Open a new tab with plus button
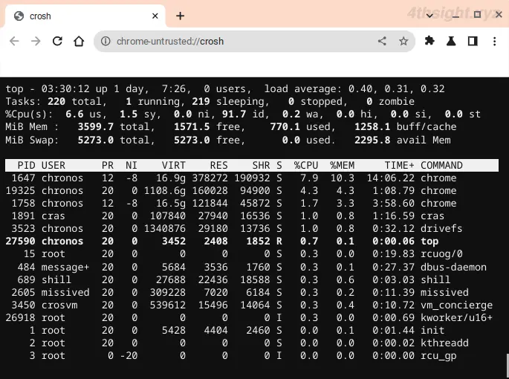The image size is (509, 379). click(x=180, y=16)
